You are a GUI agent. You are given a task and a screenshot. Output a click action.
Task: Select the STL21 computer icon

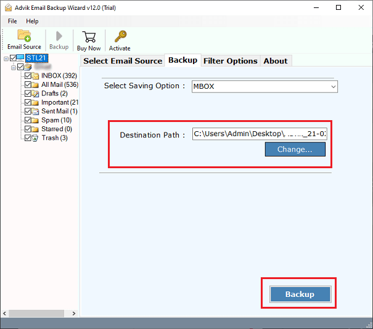pos(20,58)
